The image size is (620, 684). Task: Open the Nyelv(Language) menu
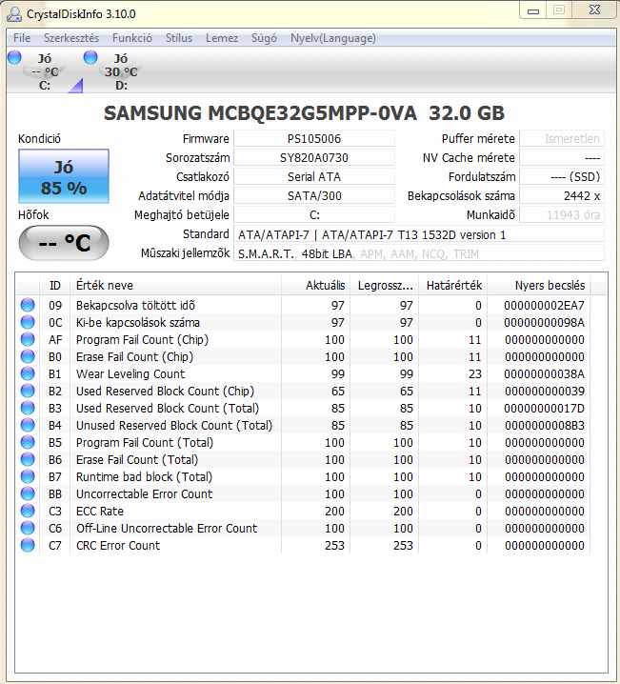[333, 38]
